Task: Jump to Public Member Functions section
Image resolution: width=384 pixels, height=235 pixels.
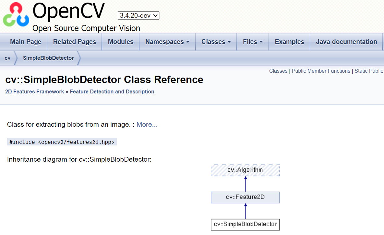Action: click(x=321, y=71)
